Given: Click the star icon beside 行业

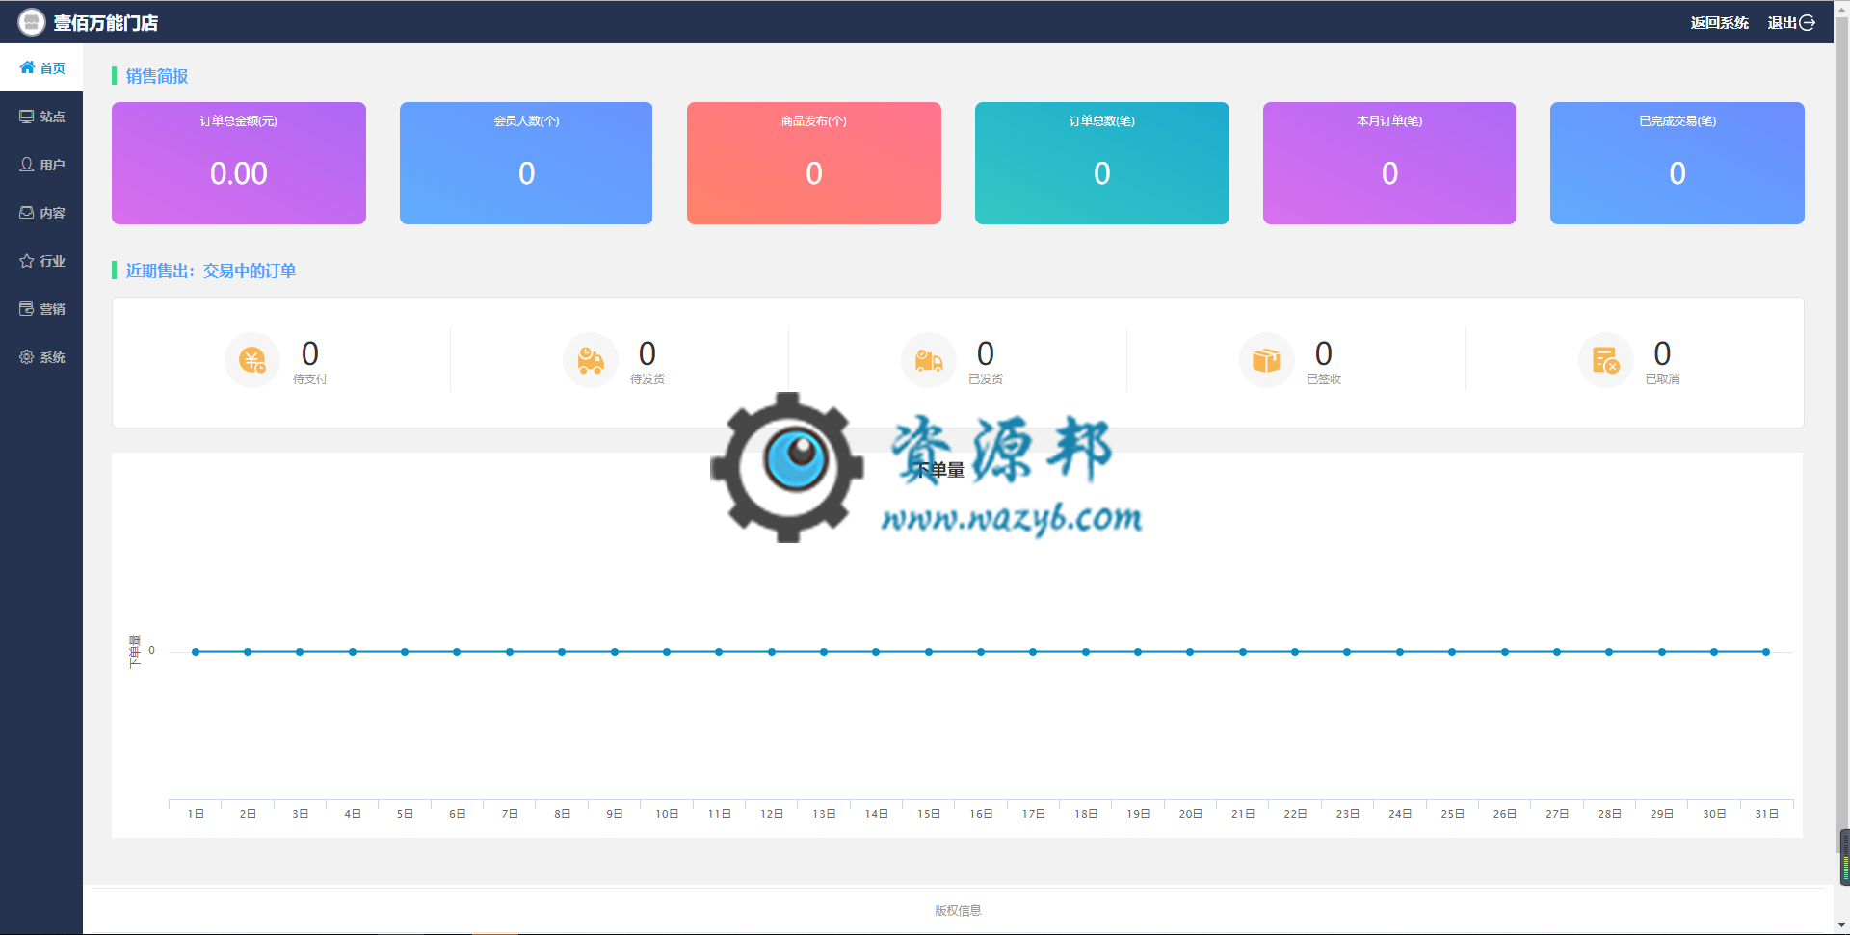Looking at the screenshot, I should [27, 261].
